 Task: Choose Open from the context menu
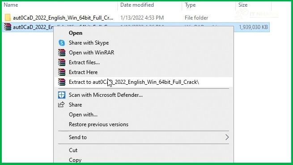click(x=76, y=33)
